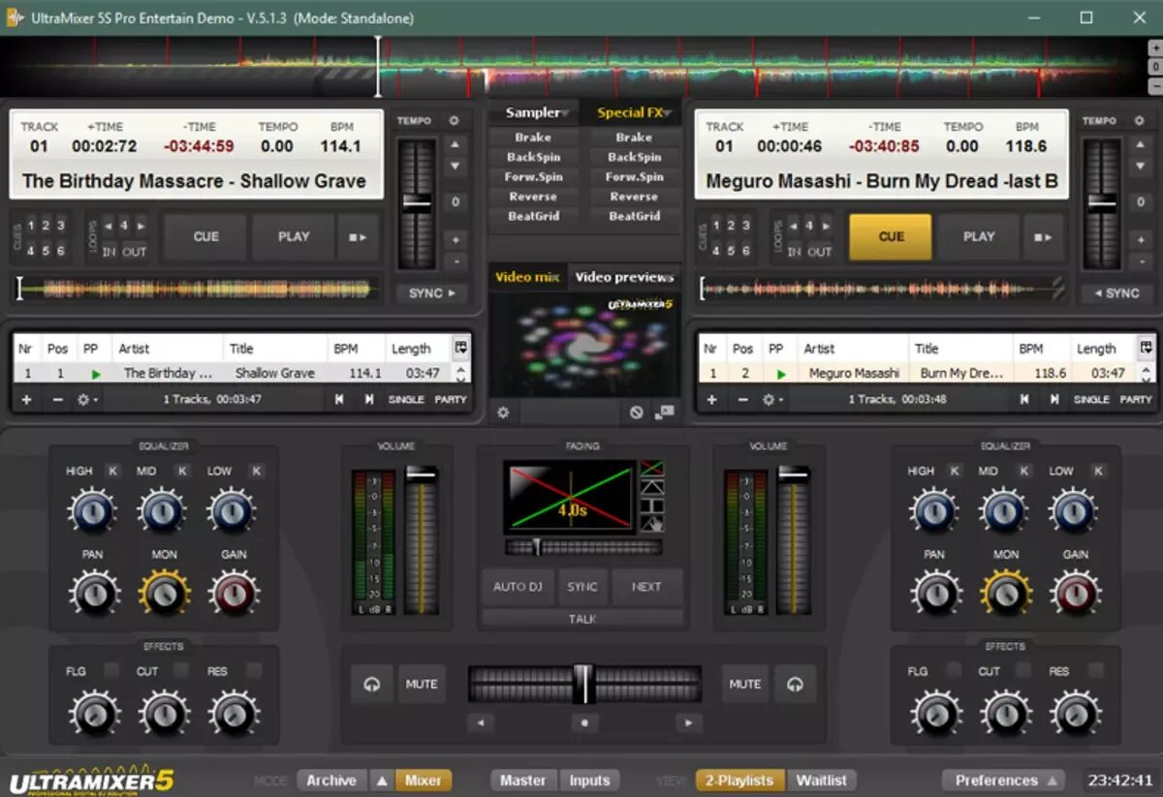1163x797 pixels.
Task: Switch view to Waitlist
Action: tap(821, 780)
